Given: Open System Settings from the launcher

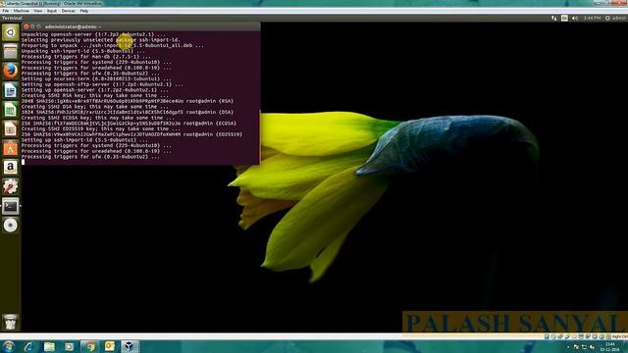Looking at the screenshot, I should pyautogui.click(x=11, y=186).
